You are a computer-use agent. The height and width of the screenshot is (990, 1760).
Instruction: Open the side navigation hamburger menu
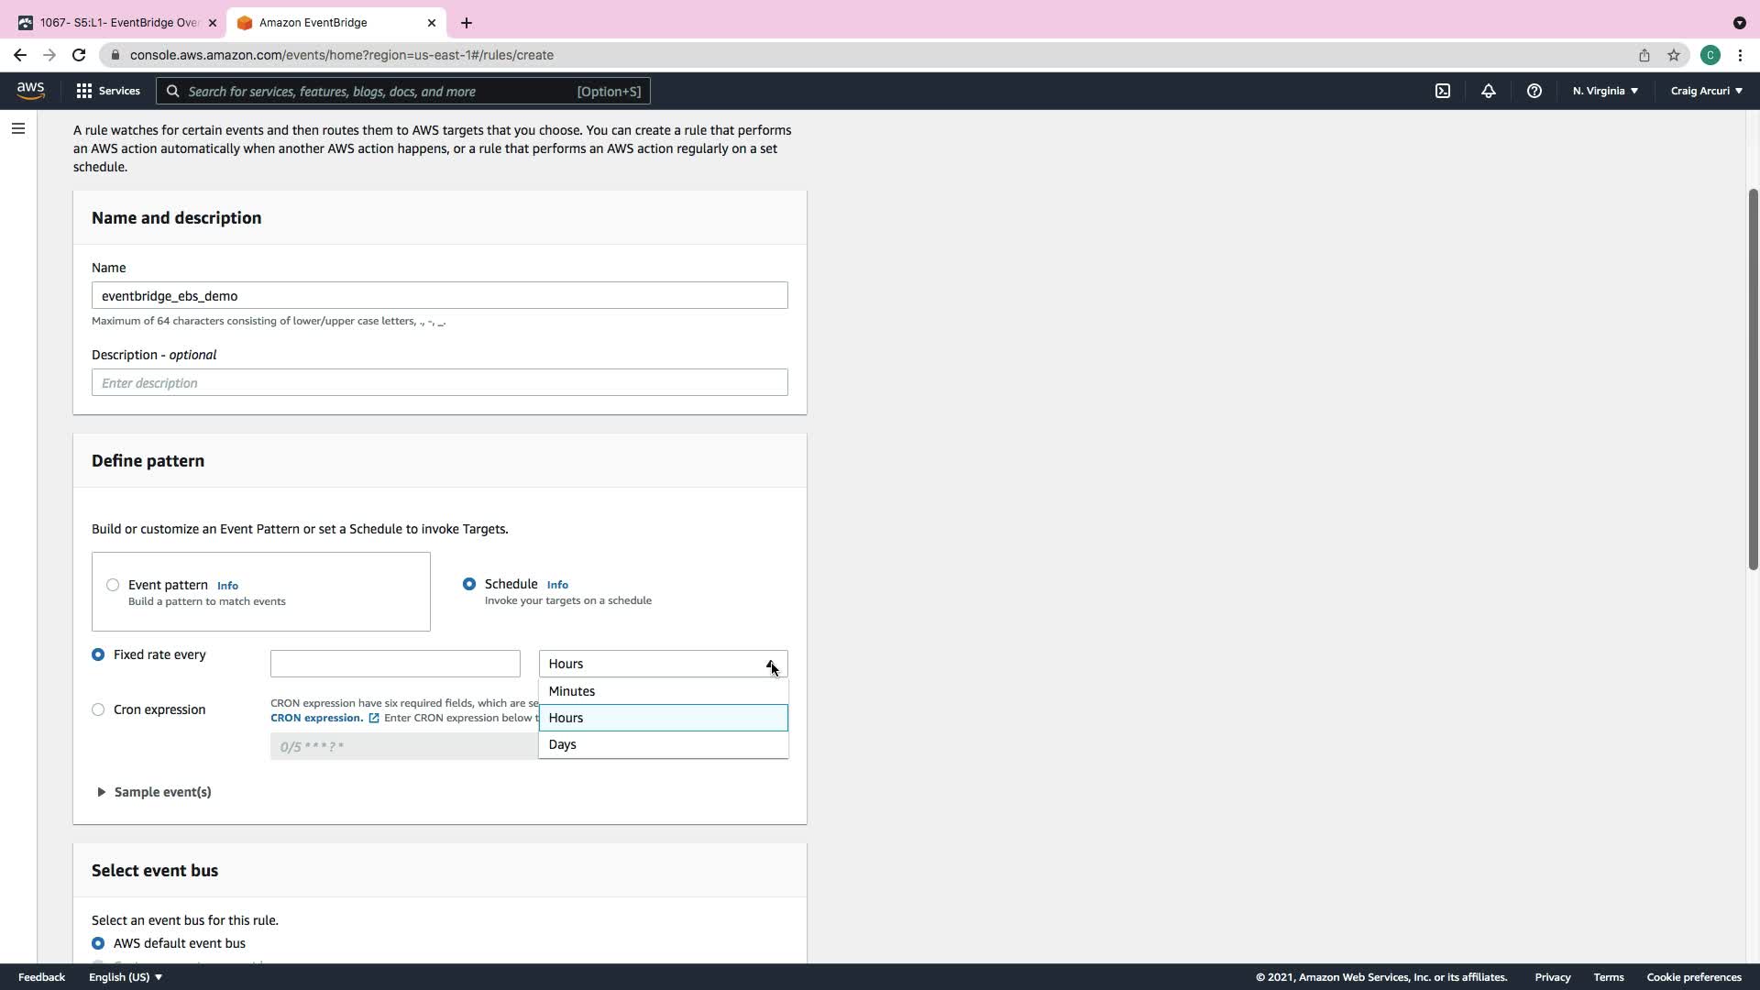pos(18,128)
